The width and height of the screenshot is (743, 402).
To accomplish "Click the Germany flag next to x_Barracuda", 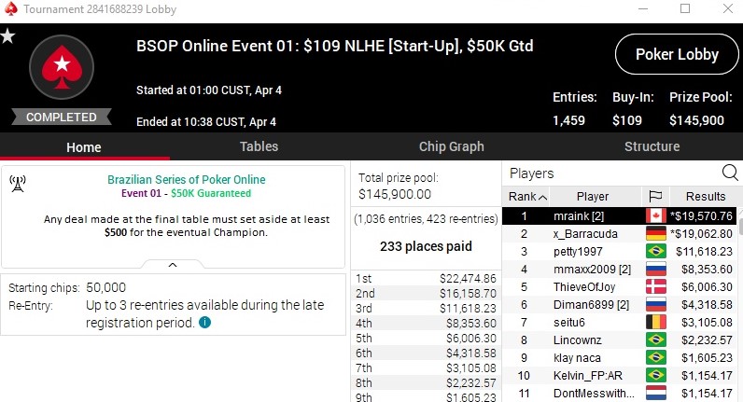I will pyautogui.click(x=655, y=234).
